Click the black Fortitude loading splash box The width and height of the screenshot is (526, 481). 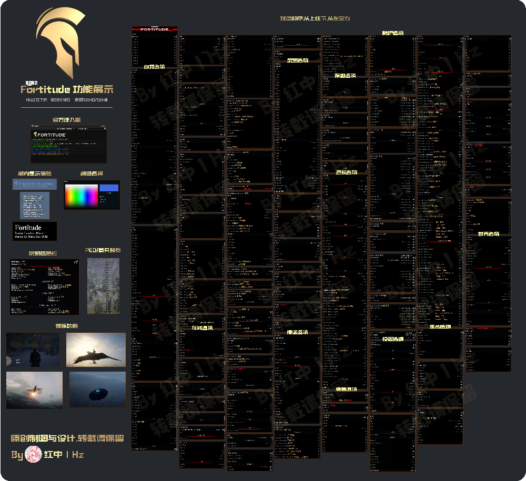[x=35, y=231]
